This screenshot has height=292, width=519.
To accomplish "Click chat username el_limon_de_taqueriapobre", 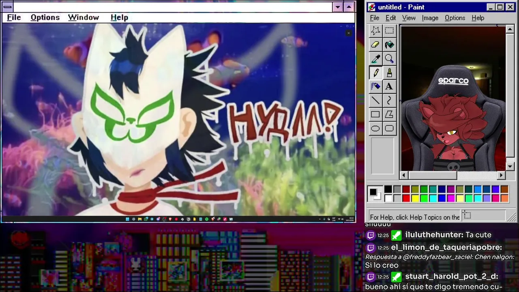I will coord(446,247).
